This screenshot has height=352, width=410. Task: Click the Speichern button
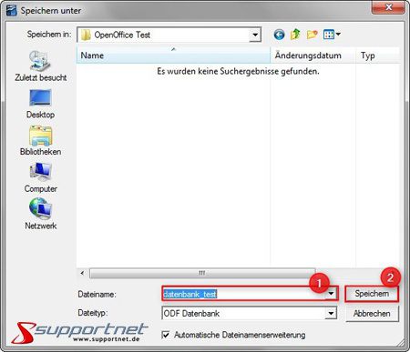point(372,294)
